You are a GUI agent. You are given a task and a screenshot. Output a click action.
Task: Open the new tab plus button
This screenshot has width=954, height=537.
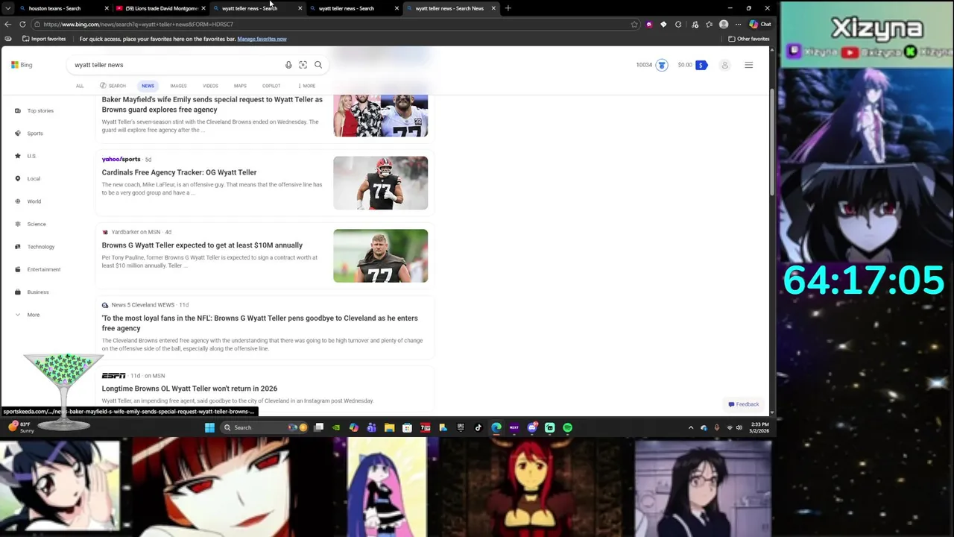[508, 8]
